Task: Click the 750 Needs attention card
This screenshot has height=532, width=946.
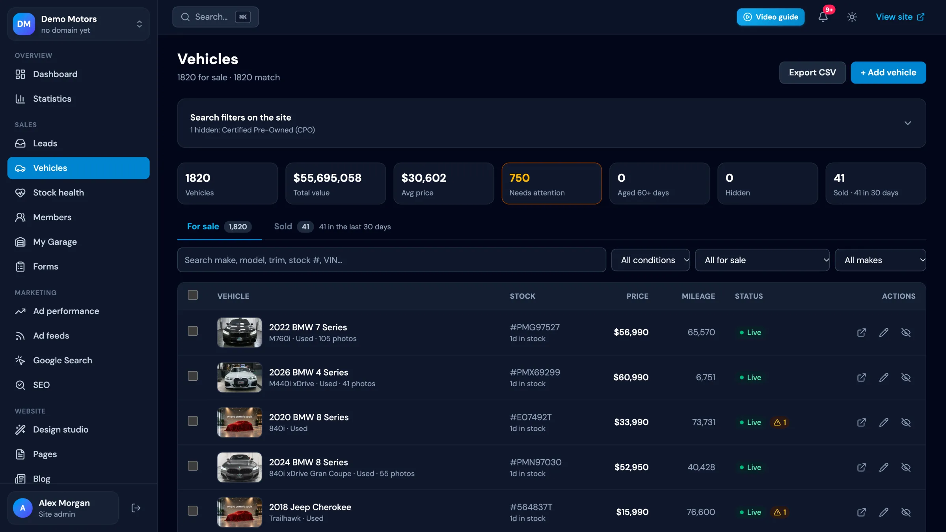Action: click(551, 184)
